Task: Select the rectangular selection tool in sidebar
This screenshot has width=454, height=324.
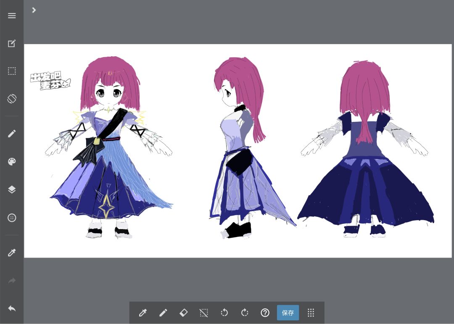Action: [x=12, y=71]
